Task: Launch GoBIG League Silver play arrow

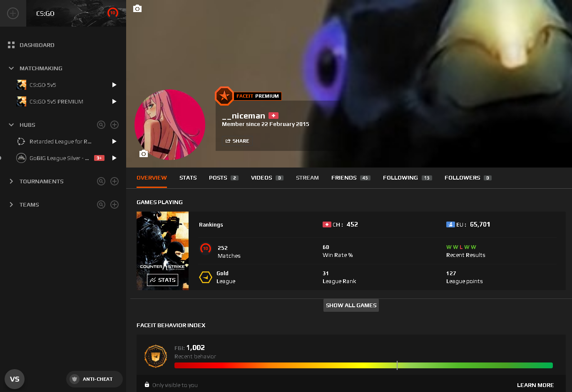Action: coord(114,158)
